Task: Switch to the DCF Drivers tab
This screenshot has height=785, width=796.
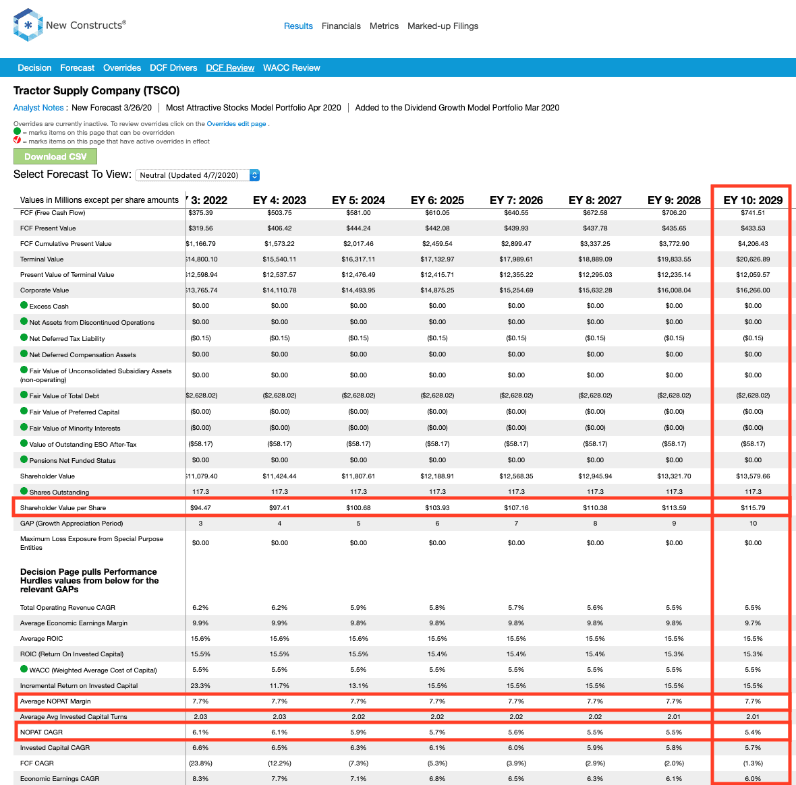Action: [x=173, y=67]
